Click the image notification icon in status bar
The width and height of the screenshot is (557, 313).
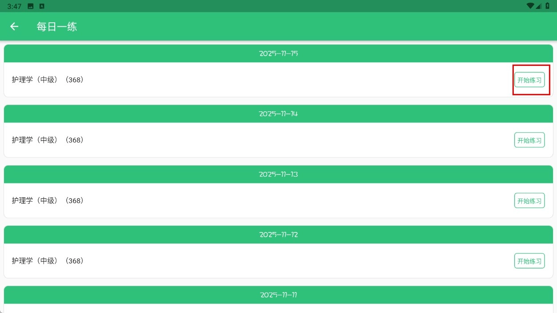click(x=30, y=6)
